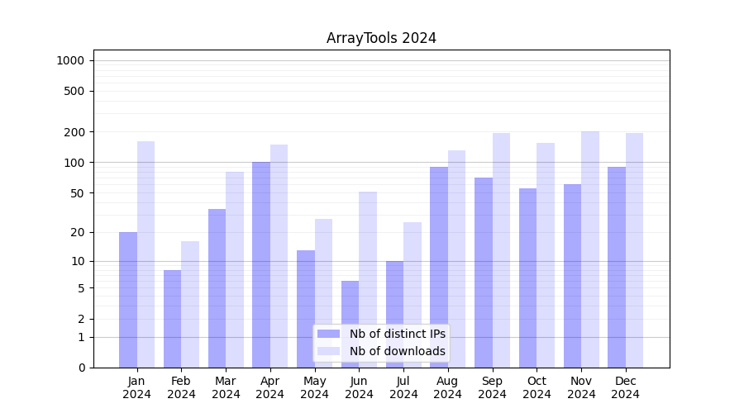This screenshot has width=744, height=413.
Task: Click the 1000 y-axis tick label
Action: [70, 60]
